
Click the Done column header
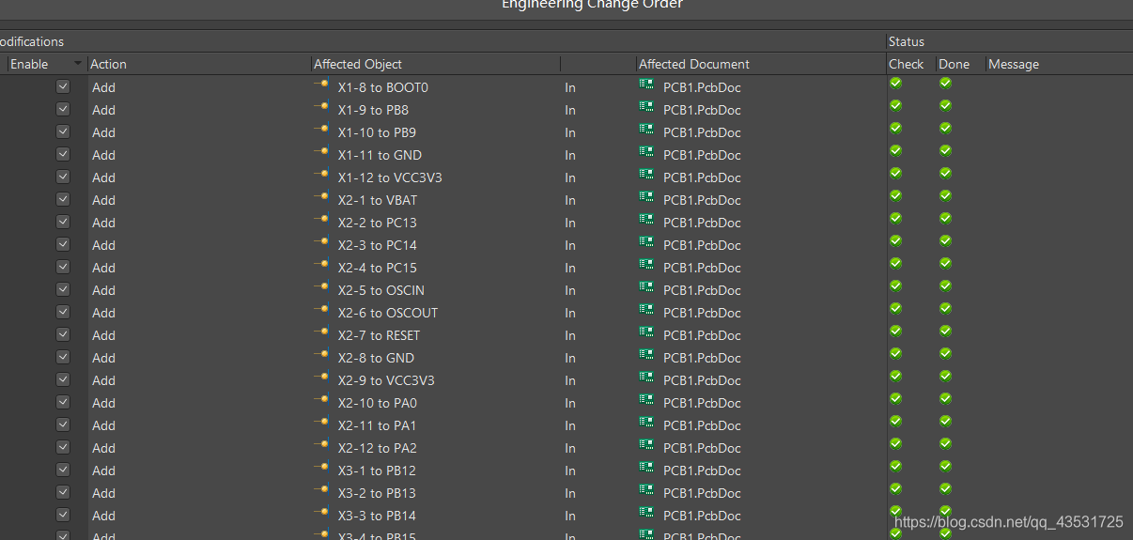pos(954,64)
